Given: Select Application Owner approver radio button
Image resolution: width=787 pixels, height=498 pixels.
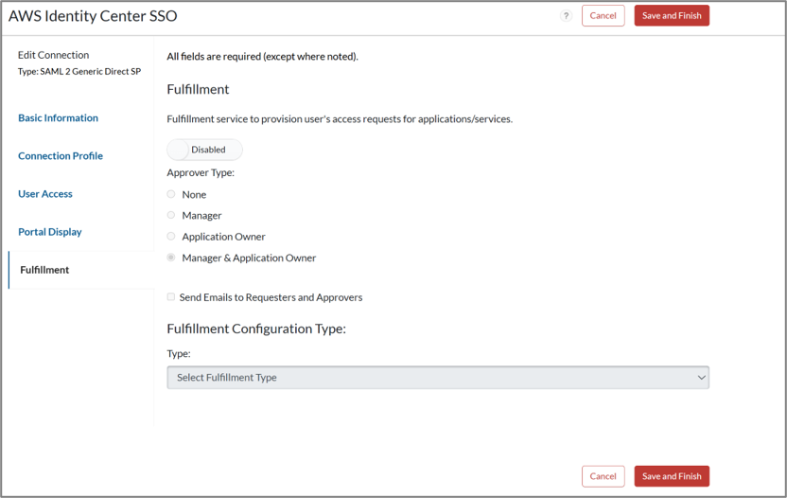Looking at the screenshot, I should (171, 236).
